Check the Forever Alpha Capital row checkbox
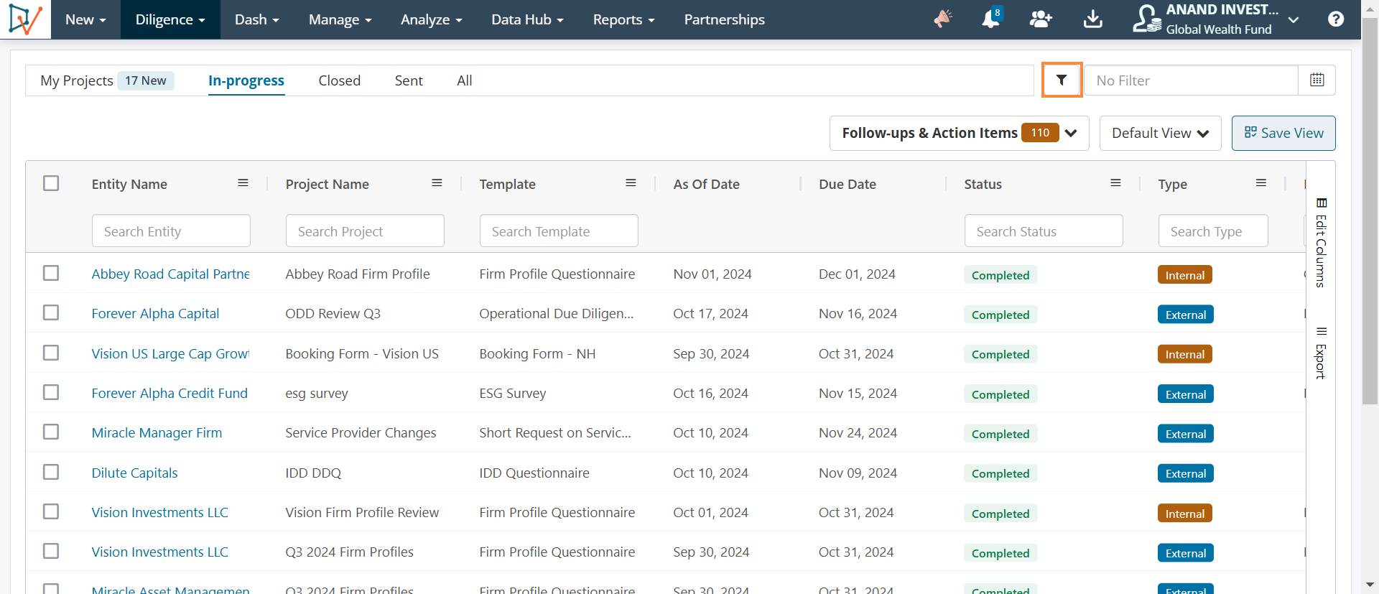1379x594 pixels. click(x=51, y=312)
